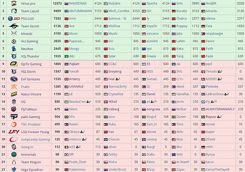
Task: Click the VGJ.Storm logo
Action: click(x=14, y=71)
